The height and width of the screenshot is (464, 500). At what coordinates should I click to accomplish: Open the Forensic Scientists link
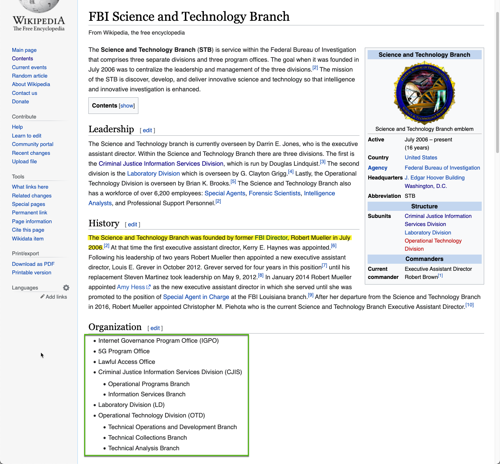275,193
